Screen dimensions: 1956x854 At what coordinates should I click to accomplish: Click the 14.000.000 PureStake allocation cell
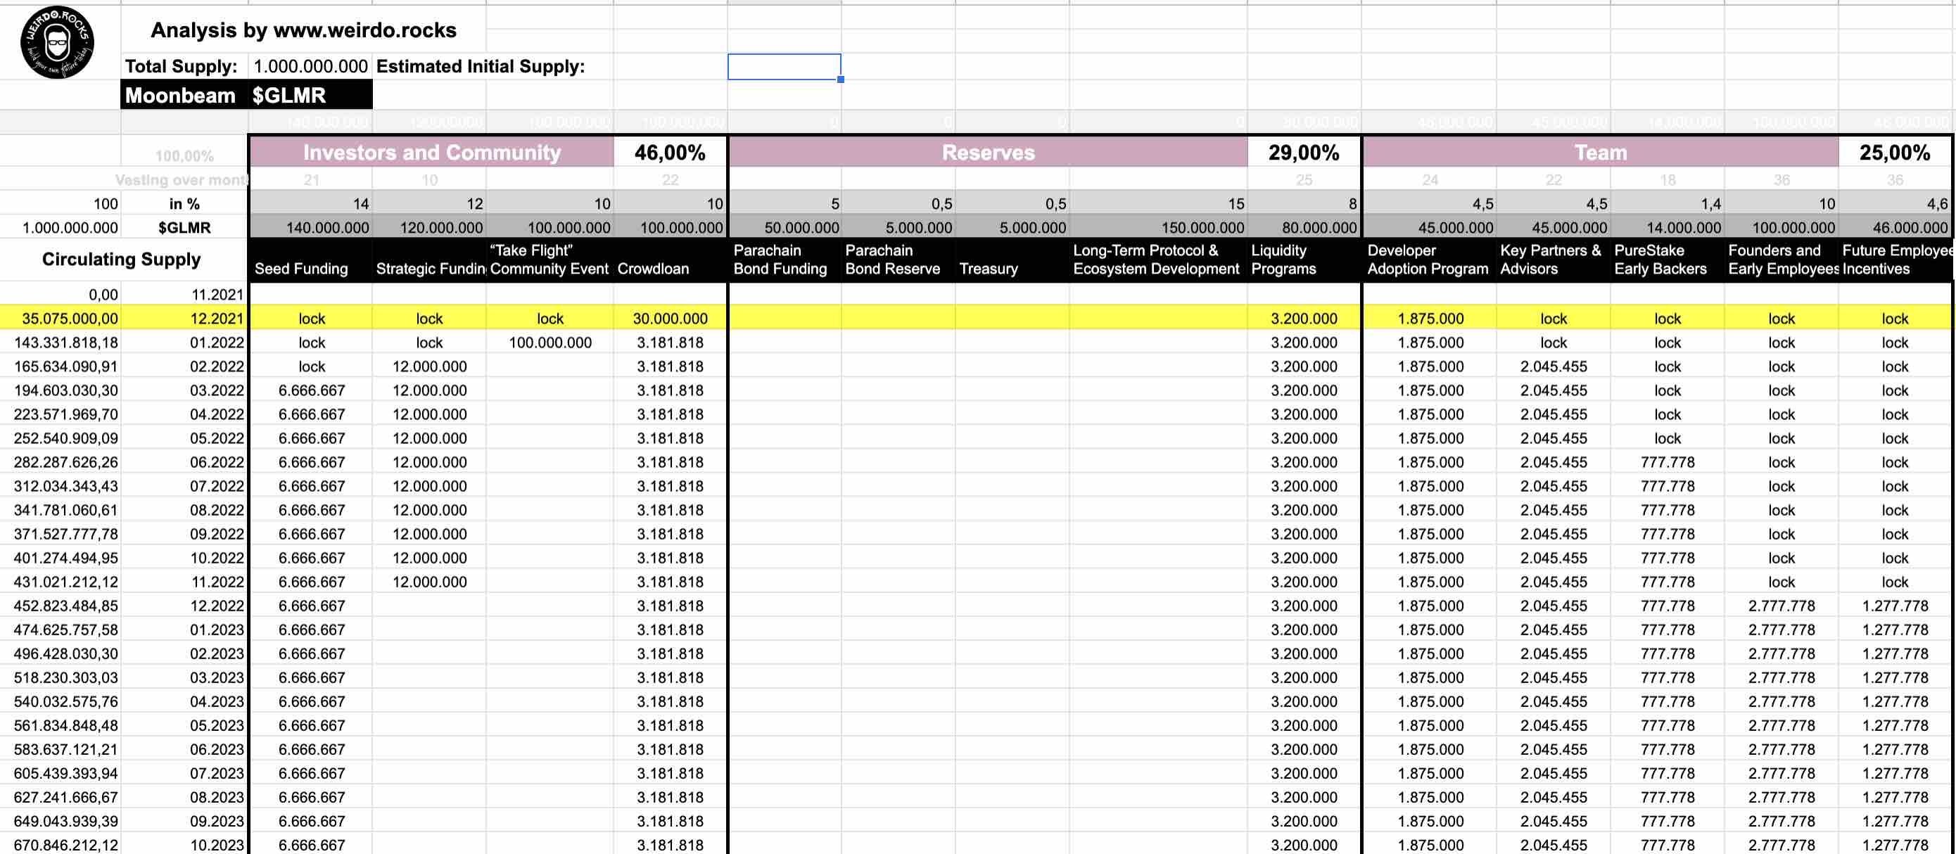tap(1668, 228)
